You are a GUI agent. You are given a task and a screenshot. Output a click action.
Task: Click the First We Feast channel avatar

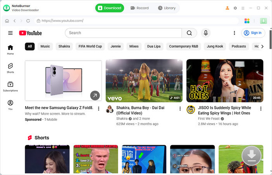pyautogui.click(x=191, y=110)
